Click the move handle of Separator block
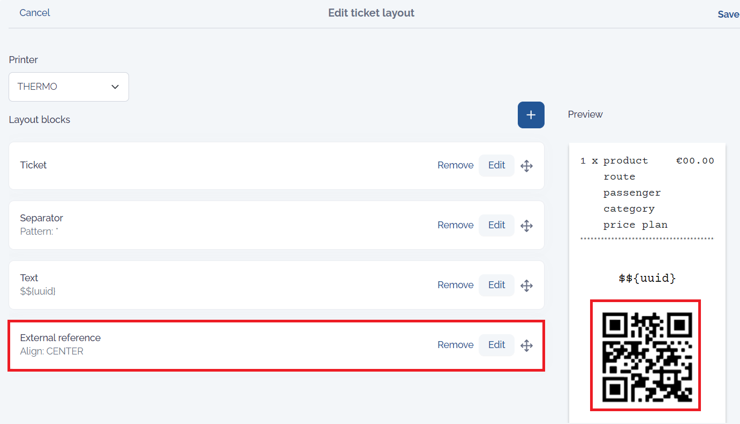Image resolution: width=740 pixels, height=424 pixels. click(526, 226)
